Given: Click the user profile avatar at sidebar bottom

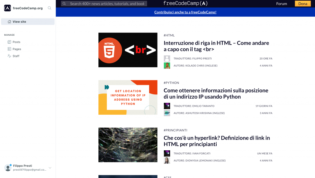Looking at the screenshot, I should coord(8,168).
